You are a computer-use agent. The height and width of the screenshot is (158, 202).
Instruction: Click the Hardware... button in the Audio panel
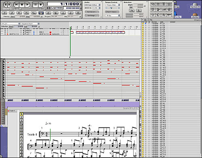pos(92,12)
